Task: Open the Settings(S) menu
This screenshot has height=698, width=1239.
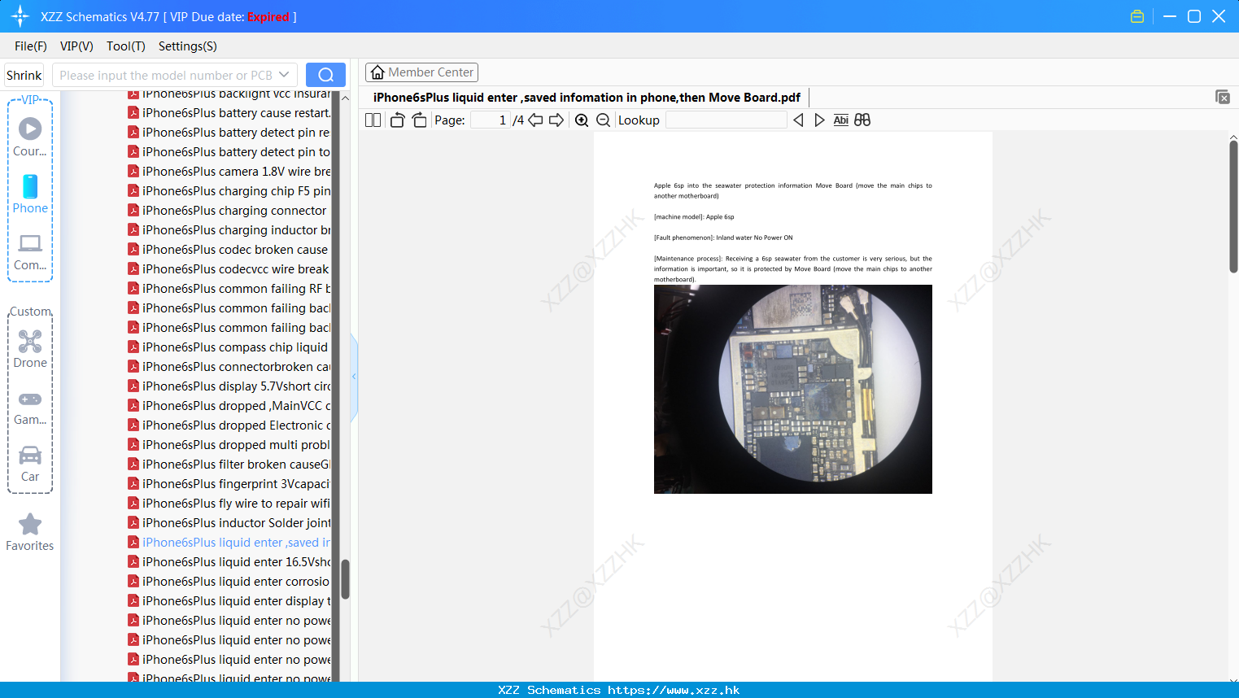Action: coord(188,46)
